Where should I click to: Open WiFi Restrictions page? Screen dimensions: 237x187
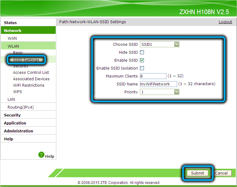[x=29, y=85]
